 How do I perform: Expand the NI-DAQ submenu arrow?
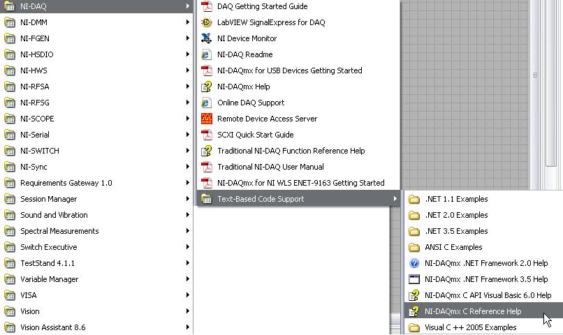pyautogui.click(x=187, y=6)
